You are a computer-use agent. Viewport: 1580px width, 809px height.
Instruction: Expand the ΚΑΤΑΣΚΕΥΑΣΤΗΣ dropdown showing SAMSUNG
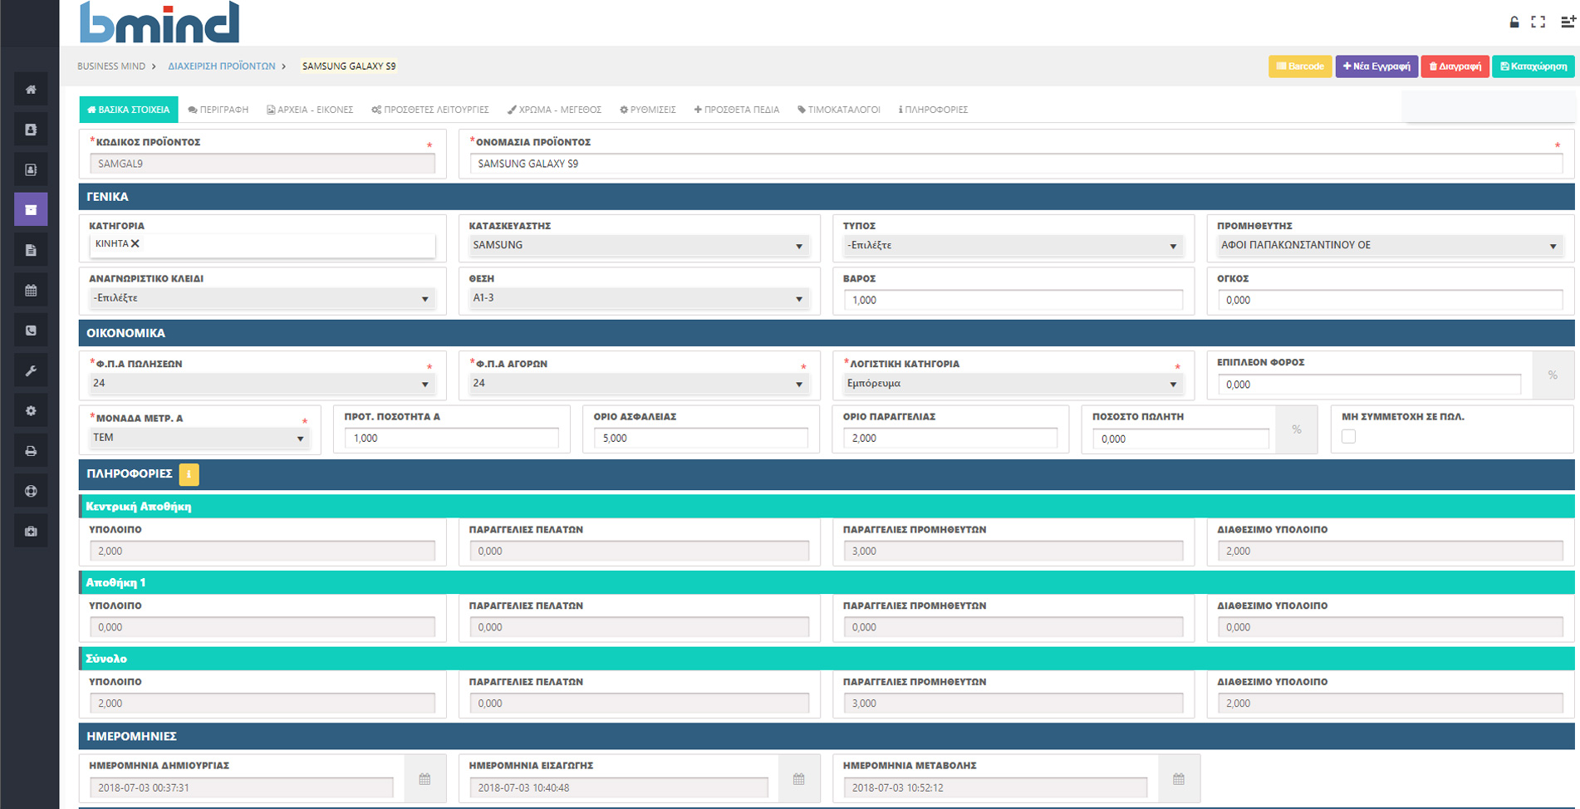pyautogui.click(x=639, y=245)
